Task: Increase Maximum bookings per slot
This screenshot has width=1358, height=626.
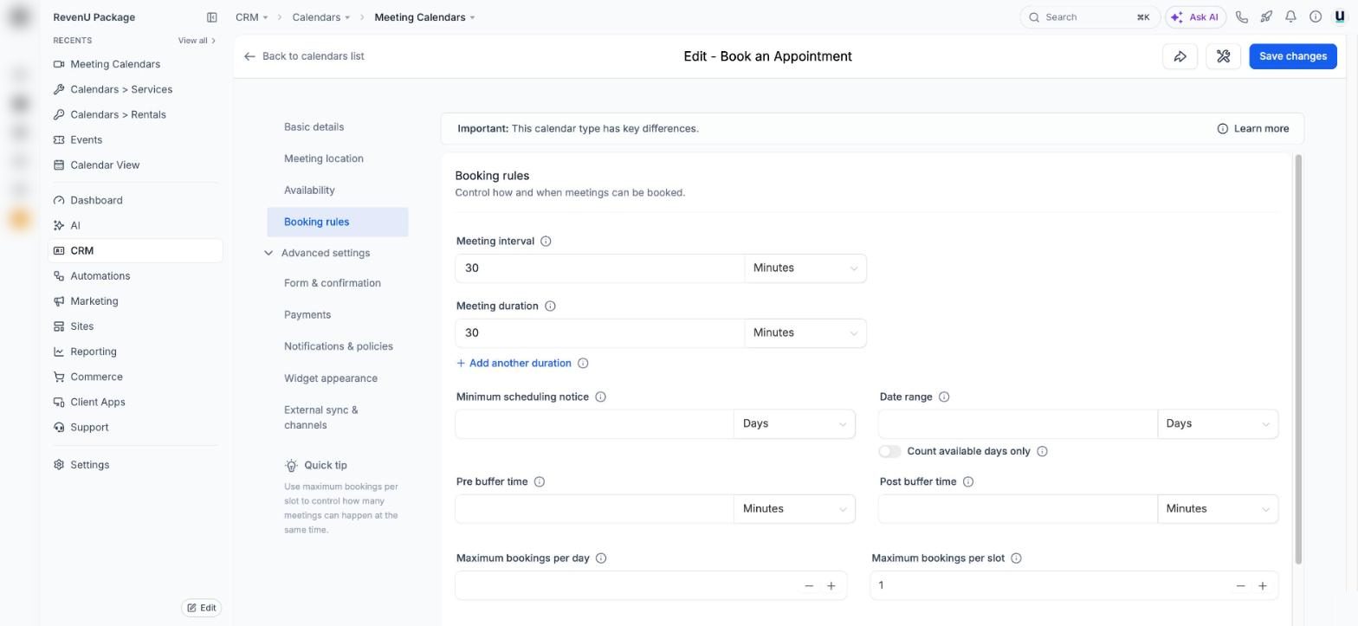Action: tap(1263, 586)
